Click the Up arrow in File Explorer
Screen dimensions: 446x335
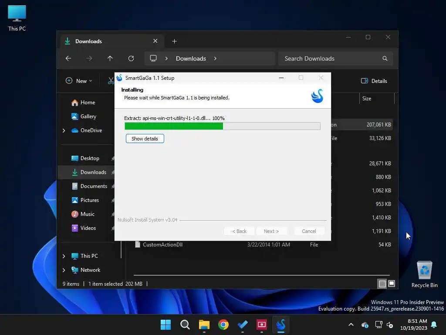pos(110,58)
